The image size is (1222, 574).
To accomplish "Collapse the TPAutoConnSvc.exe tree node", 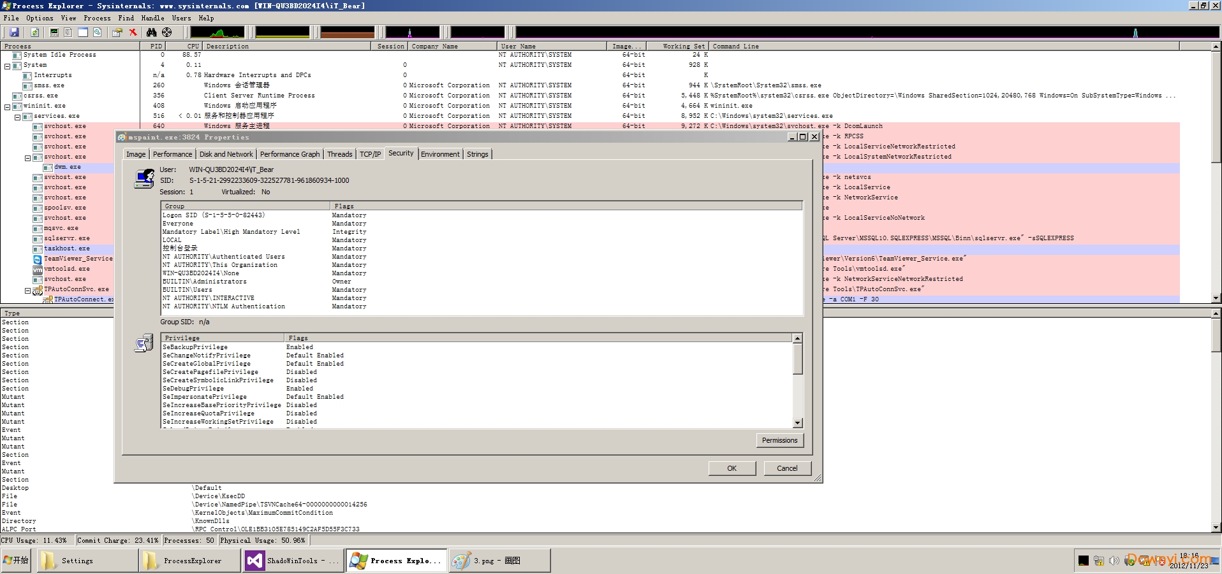I will (27, 291).
